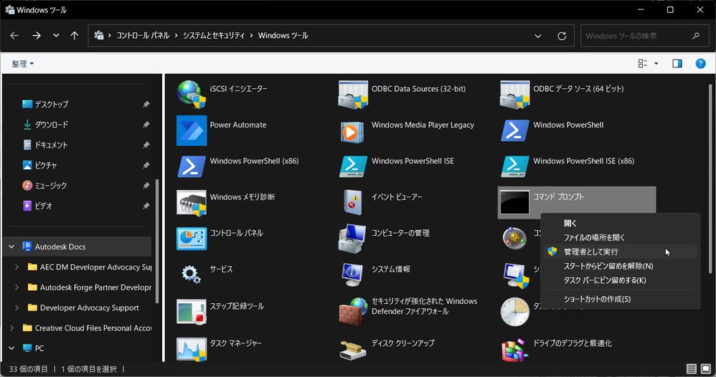Select the サービス gear icon

(191, 275)
